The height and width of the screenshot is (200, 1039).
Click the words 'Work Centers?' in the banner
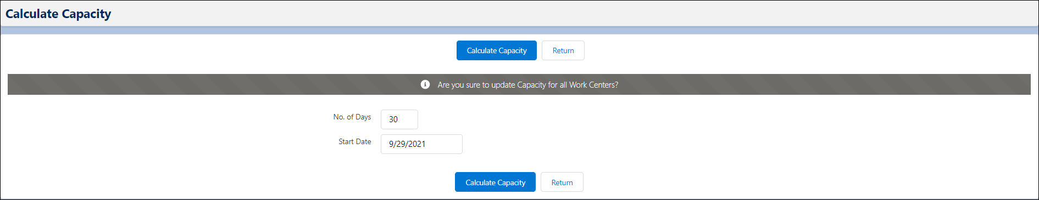pos(594,85)
